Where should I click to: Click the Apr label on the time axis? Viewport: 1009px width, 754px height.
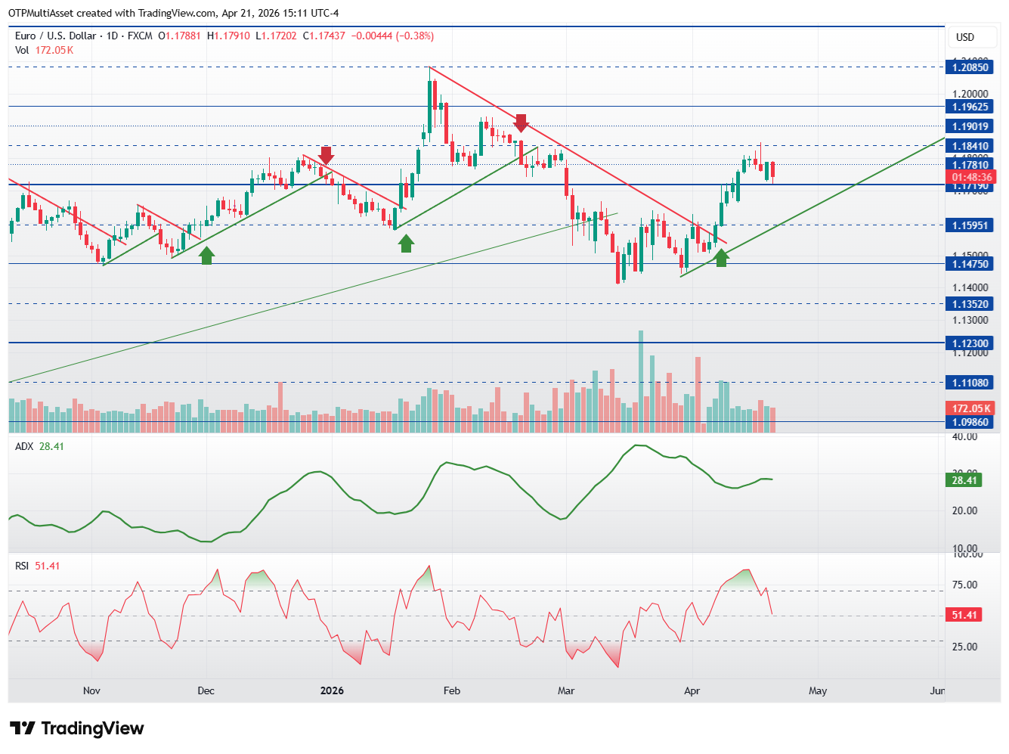tap(692, 690)
